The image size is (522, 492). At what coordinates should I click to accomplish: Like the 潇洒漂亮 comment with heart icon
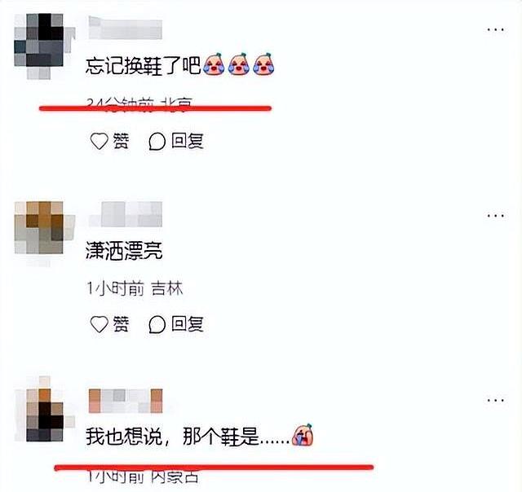(x=100, y=323)
